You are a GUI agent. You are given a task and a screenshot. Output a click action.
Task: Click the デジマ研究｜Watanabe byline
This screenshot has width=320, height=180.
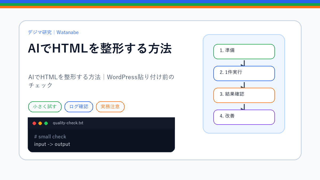tap(53, 33)
